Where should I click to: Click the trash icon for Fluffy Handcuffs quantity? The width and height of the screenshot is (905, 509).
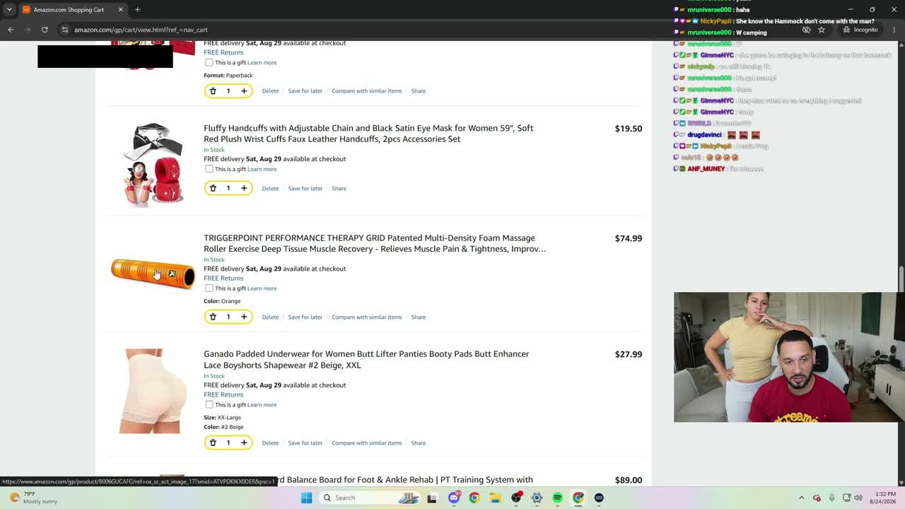tap(213, 188)
